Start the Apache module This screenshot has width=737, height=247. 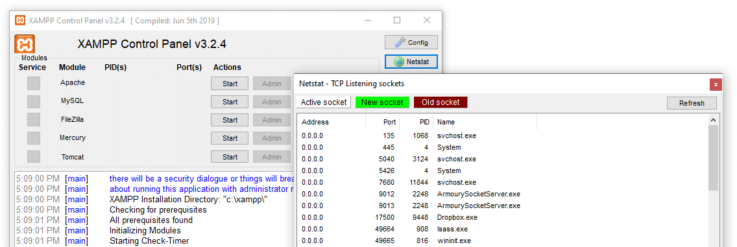tap(230, 84)
